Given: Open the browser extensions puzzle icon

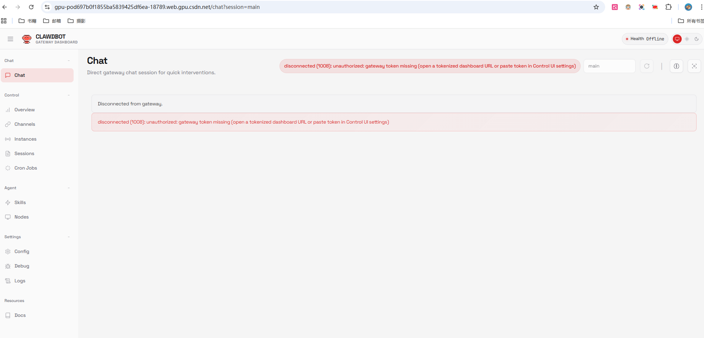Looking at the screenshot, I should click(x=668, y=7).
